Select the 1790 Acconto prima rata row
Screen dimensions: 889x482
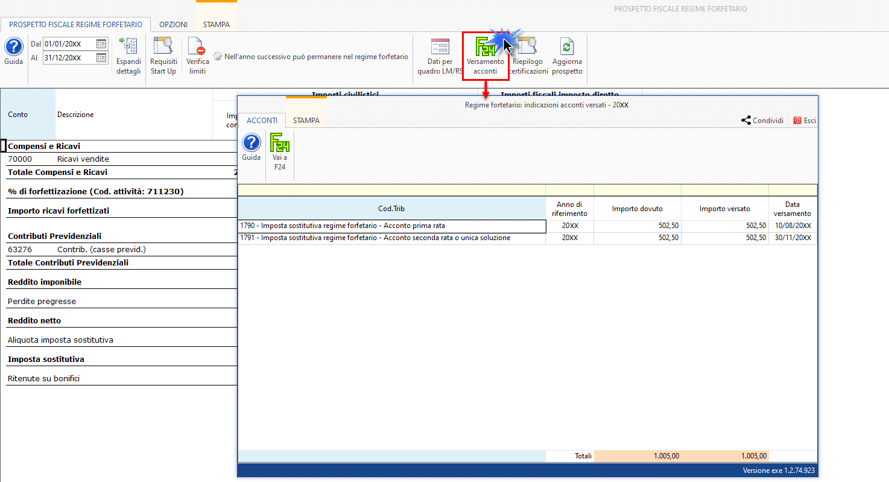pos(528,226)
